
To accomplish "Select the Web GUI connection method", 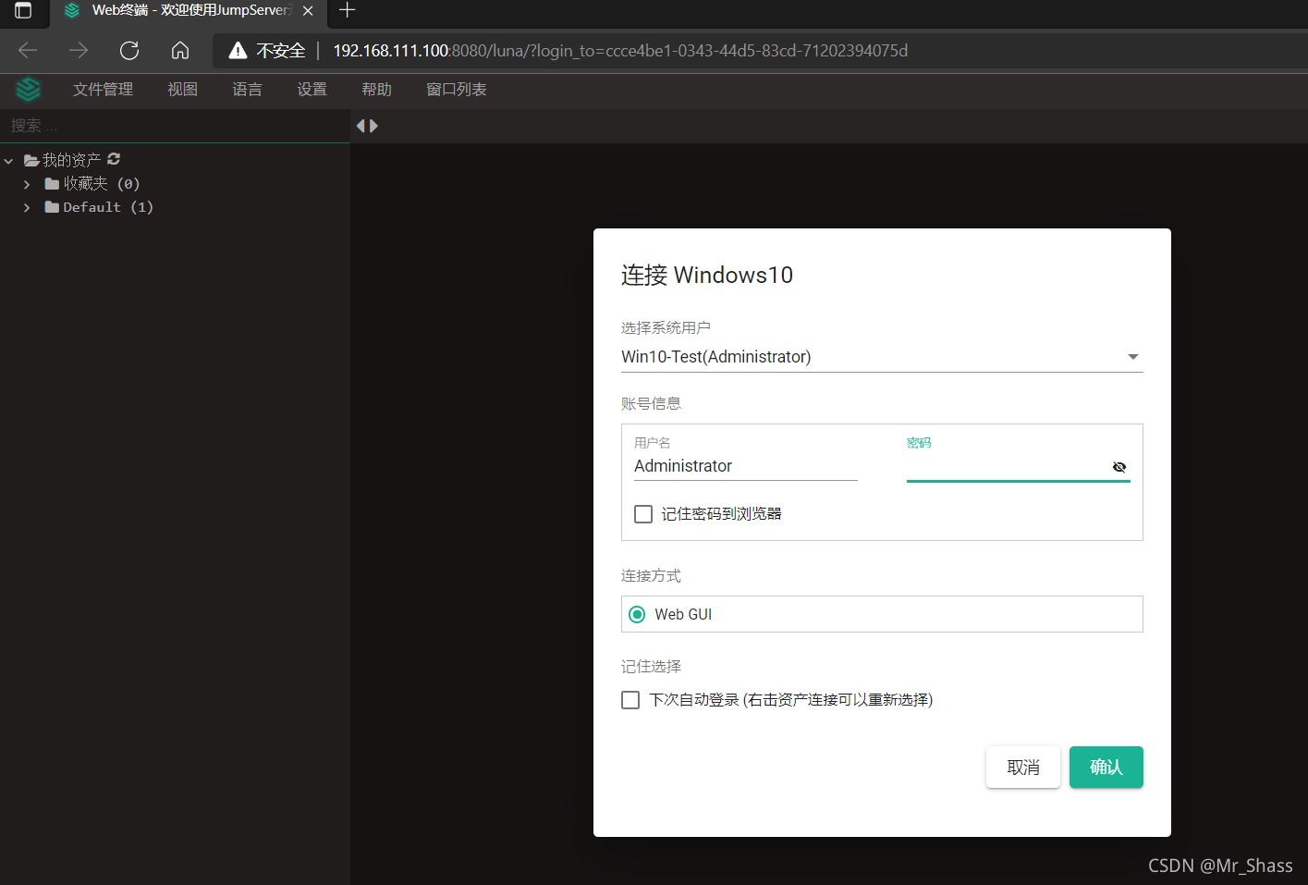I will click(x=637, y=613).
